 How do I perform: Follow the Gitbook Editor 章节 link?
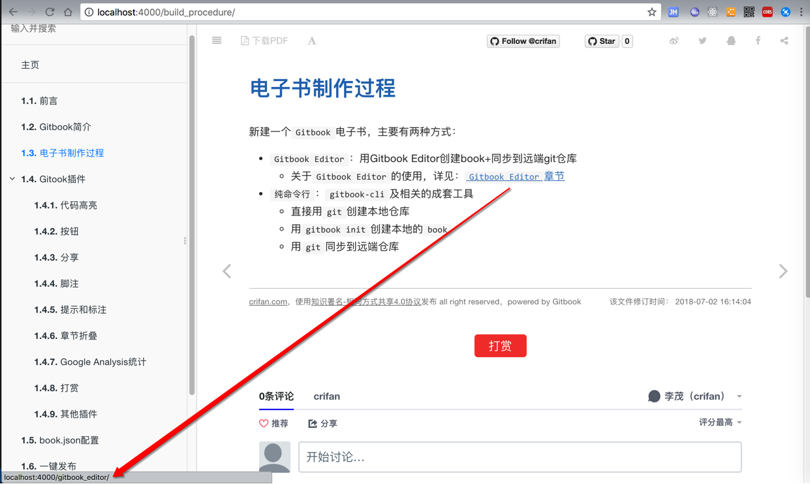[516, 176]
